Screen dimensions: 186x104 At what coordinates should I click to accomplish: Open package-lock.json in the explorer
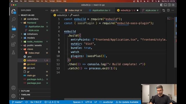[35, 79]
